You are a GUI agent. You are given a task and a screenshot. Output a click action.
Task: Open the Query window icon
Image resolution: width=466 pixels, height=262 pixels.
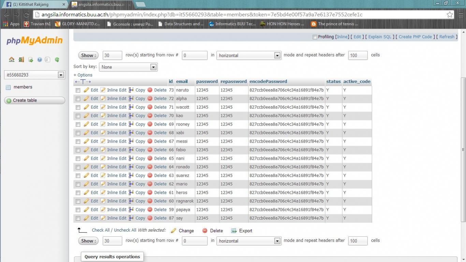tap(30, 60)
